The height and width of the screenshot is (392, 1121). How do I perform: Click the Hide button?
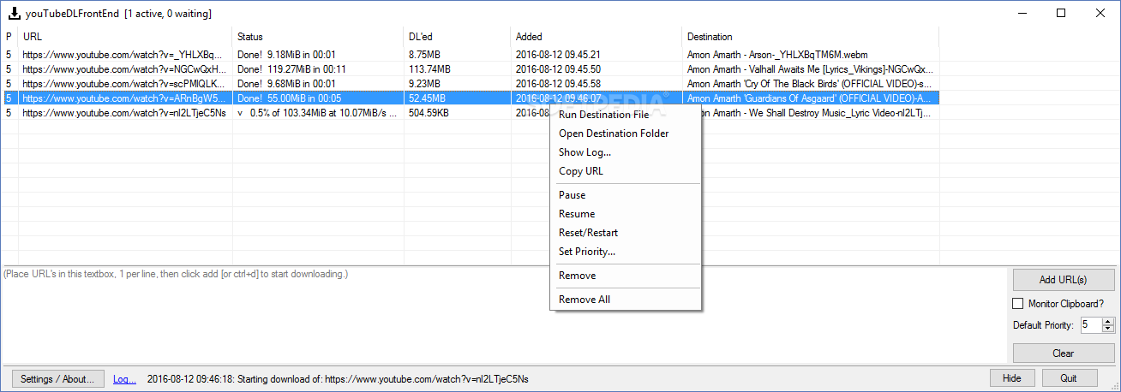tap(1011, 378)
